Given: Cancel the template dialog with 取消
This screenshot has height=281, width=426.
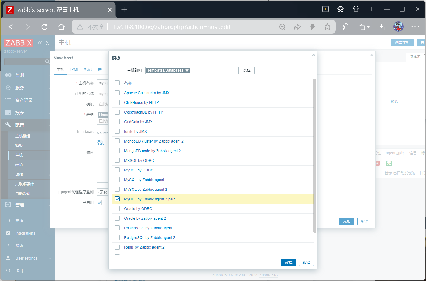Looking at the screenshot, I should tap(307, 262).
